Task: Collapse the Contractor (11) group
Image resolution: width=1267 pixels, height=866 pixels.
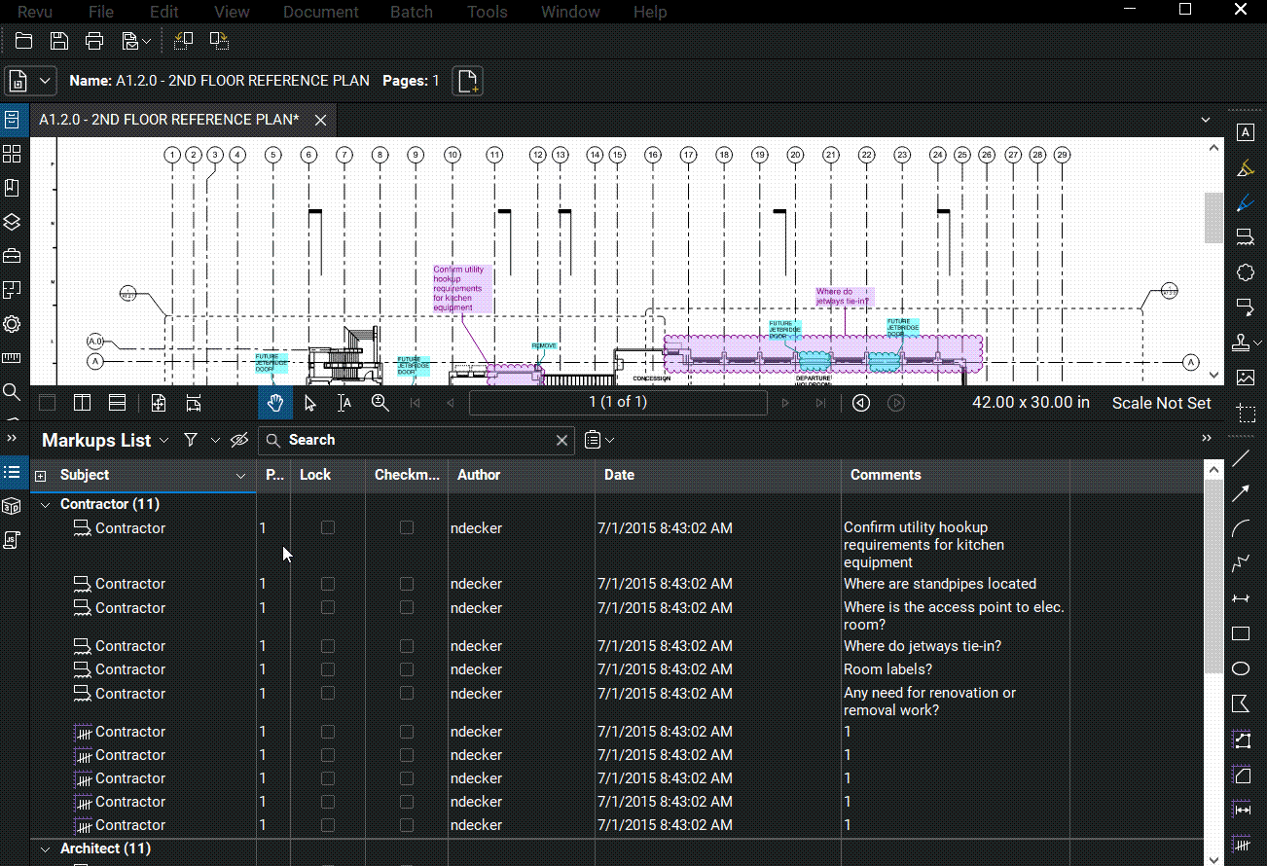Action: pyautogui.click(x=45, y=504)
